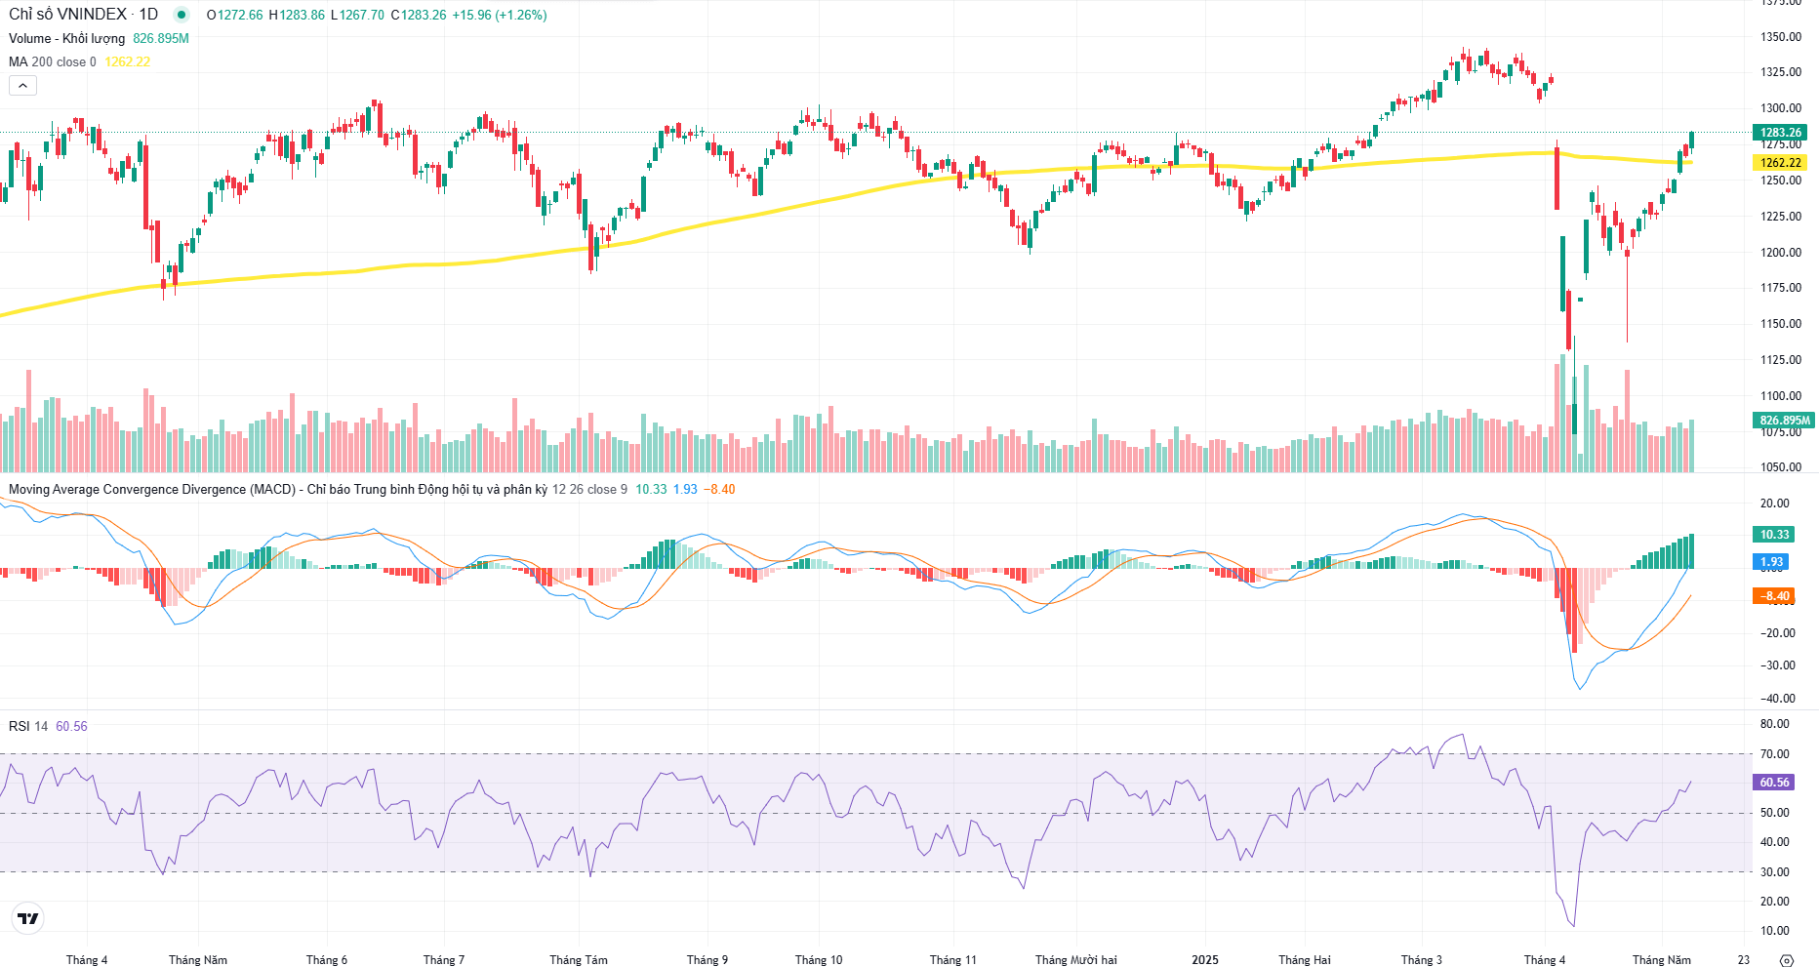Click the Tháng 10 time axis label
The image size is (1819, 967).
819,960
